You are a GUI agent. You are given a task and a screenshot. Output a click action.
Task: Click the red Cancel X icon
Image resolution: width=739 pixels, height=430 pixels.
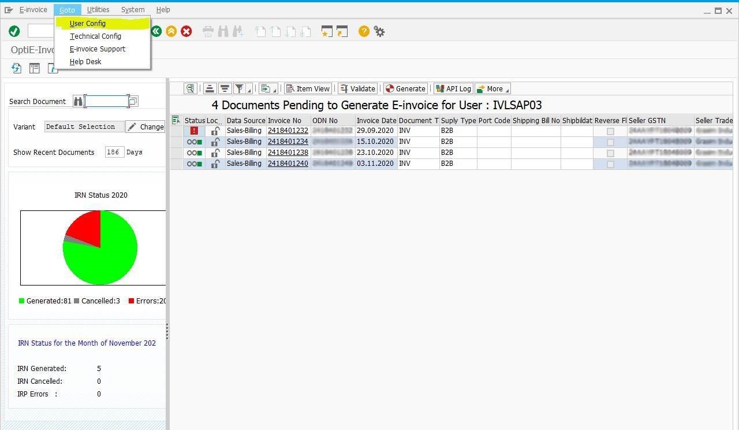click(x=186, y=31)
